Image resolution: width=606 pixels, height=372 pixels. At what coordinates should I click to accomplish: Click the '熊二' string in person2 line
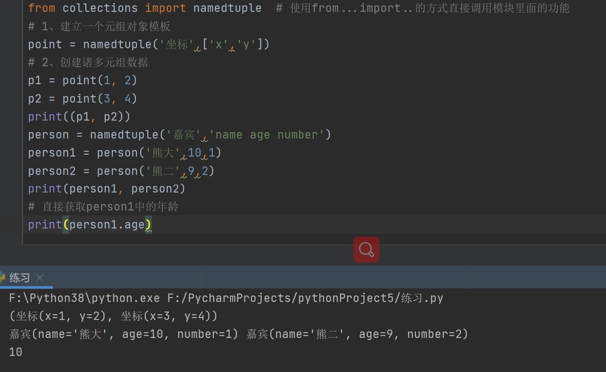(163, 171)
